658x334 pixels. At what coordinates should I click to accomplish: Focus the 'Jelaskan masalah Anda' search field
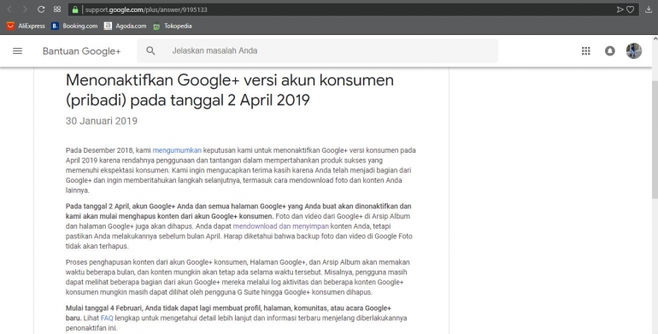click(317, 50)
